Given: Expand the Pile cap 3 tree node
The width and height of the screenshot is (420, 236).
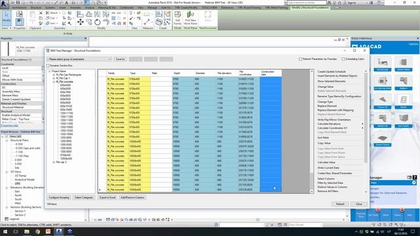Looking at the screenshot, I should 54,162.
